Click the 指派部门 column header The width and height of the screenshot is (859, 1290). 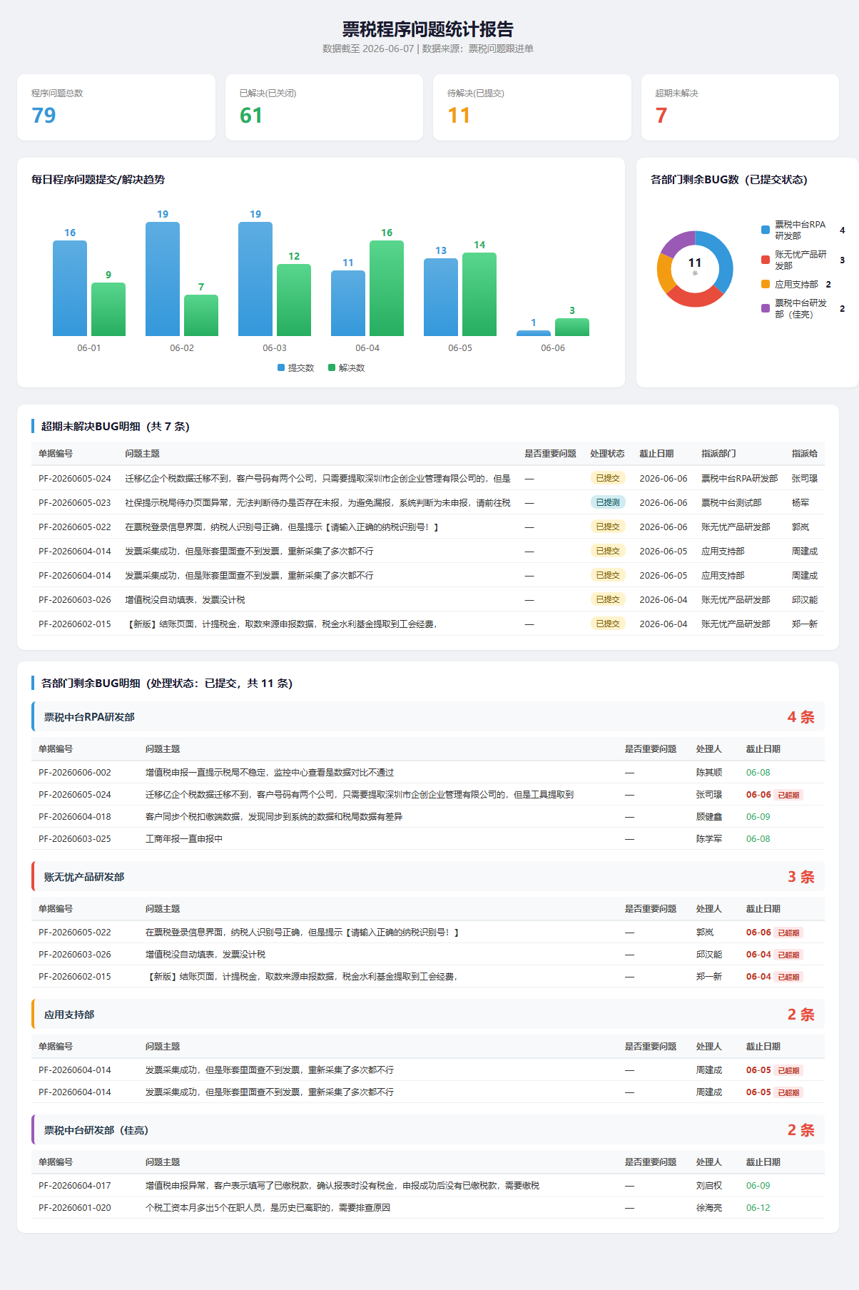click(x=718, y=454)
